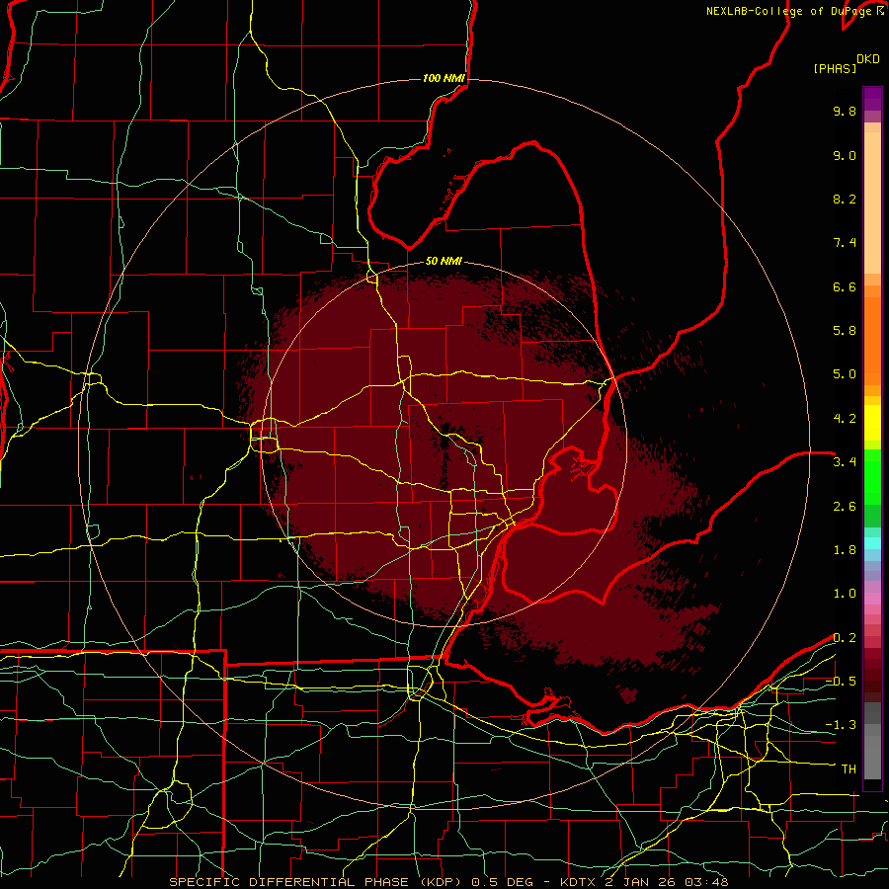Click the 5.8 scale value
This screenshot has width=889, height=889.
[x=845, y=331]
